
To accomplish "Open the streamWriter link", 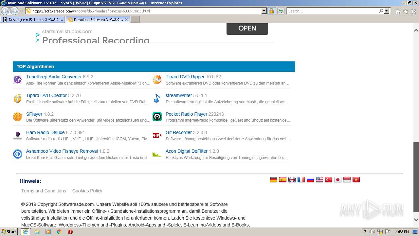I will 179,95.
